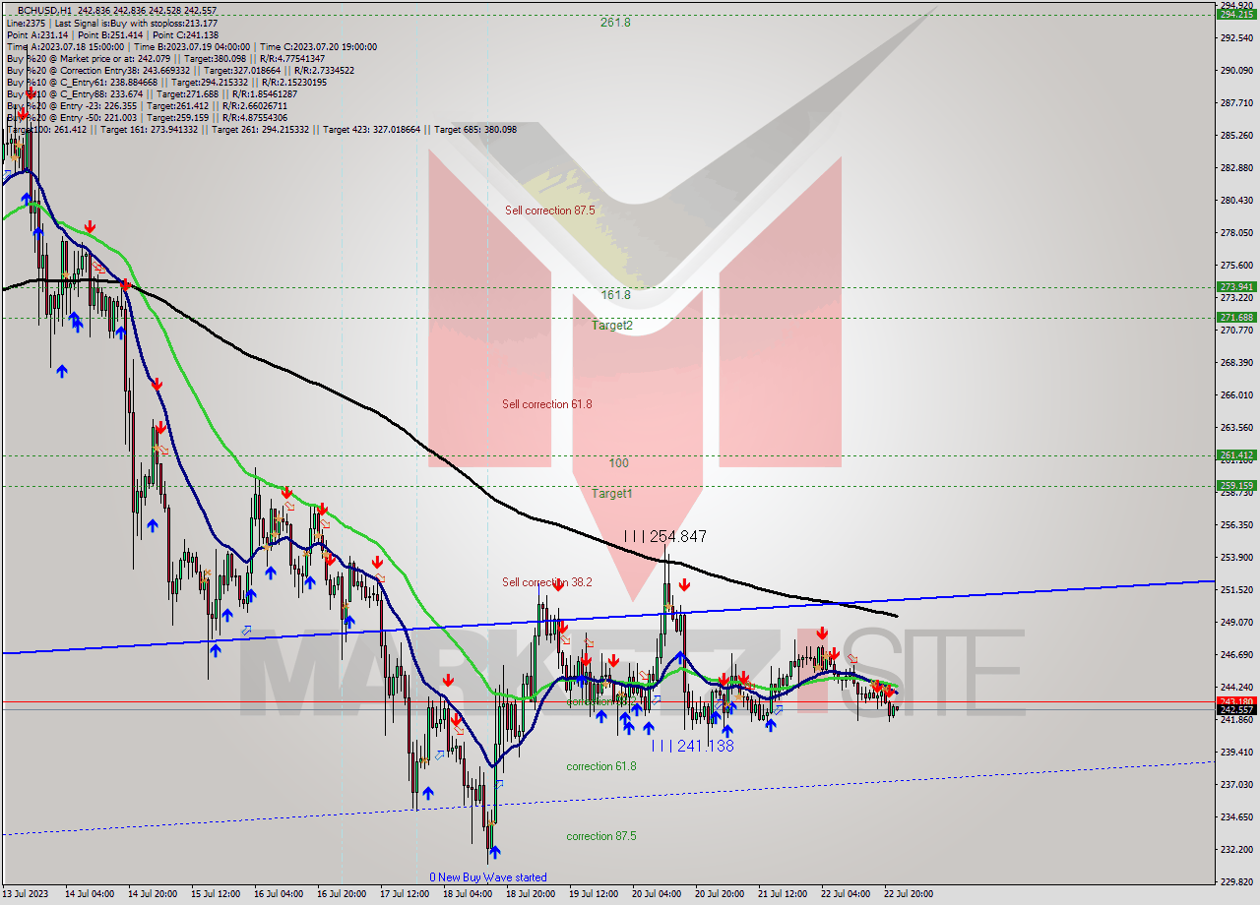Click the 285.260 price axis value

pyautogui.click(x=1236, y=135)
